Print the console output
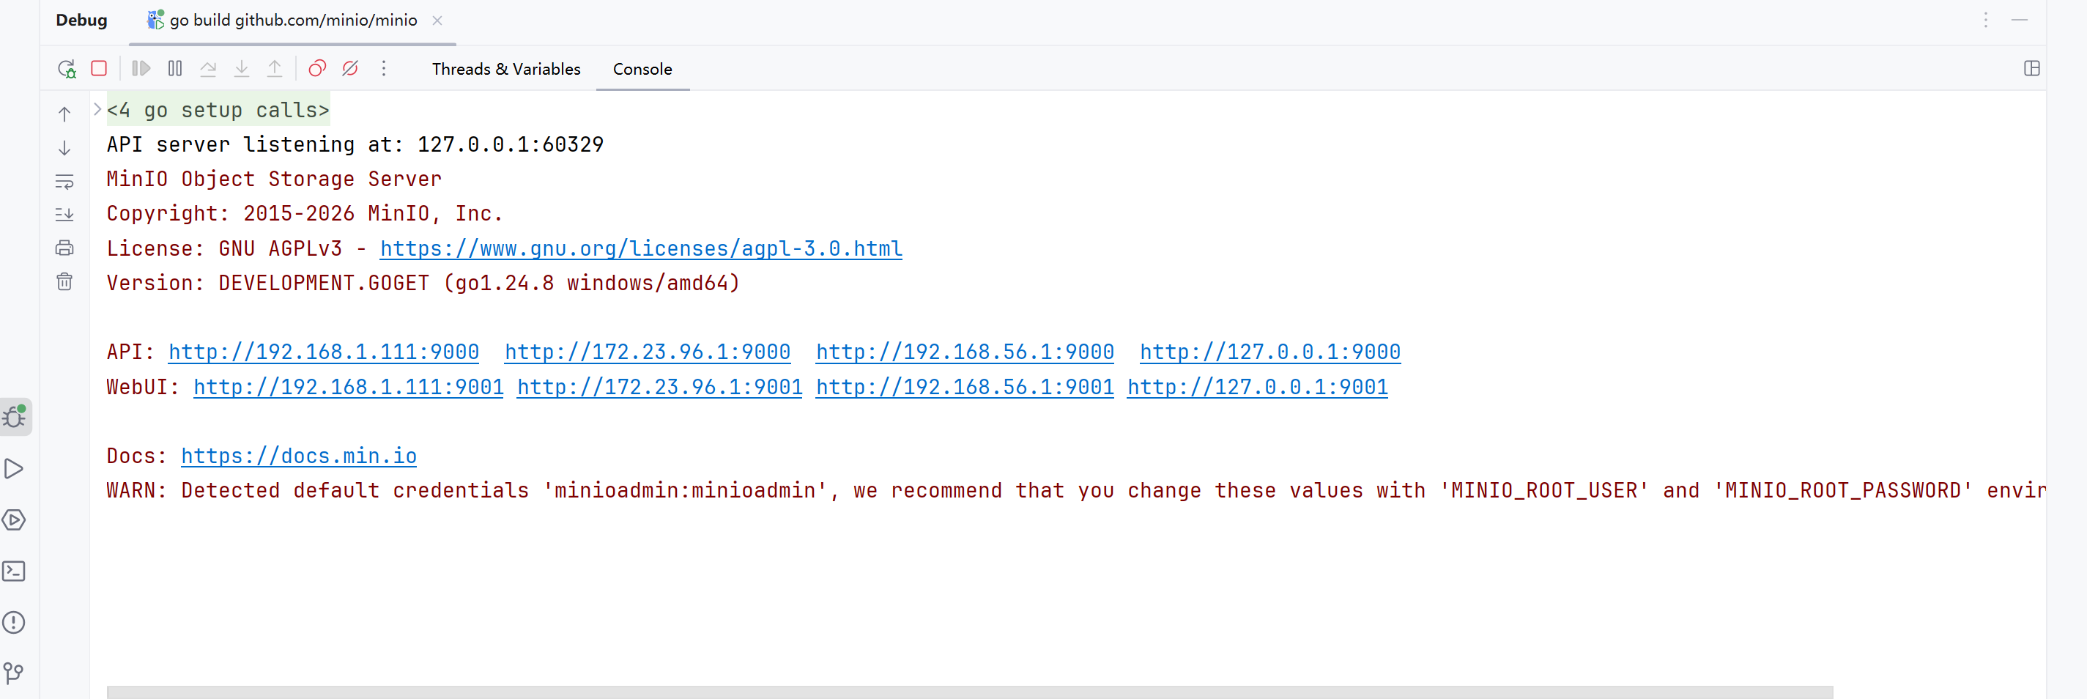 pos(64,248)
